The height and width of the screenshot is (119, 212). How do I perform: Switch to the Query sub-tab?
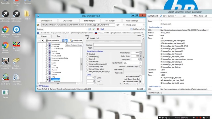[x=59, y=36]
